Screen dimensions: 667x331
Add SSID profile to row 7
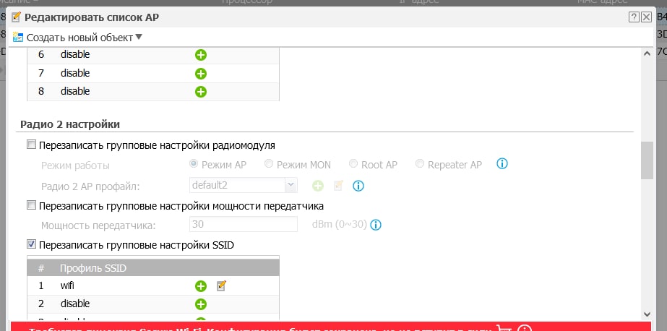click(201, 73)
